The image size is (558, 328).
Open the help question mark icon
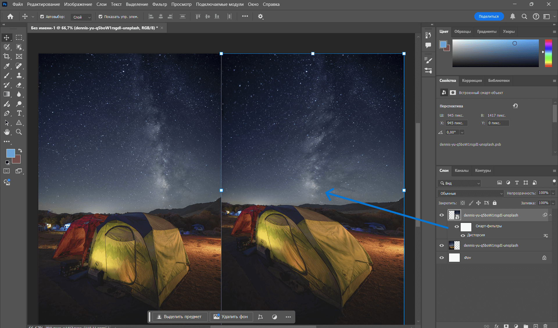536,17
